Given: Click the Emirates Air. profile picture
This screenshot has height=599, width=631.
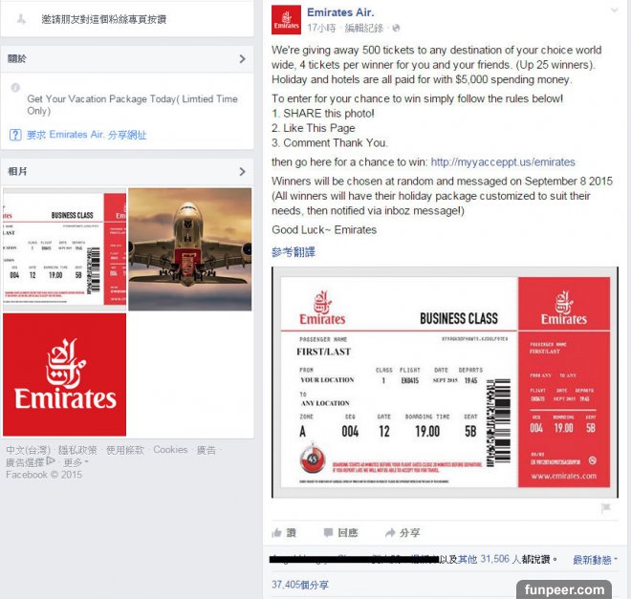Looking at the screenshot, I should point(286,20).
